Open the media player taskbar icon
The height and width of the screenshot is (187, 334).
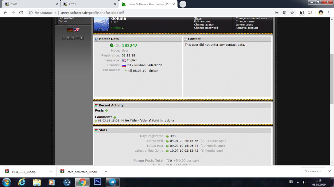pyautogui.click(x=52, y=182)
